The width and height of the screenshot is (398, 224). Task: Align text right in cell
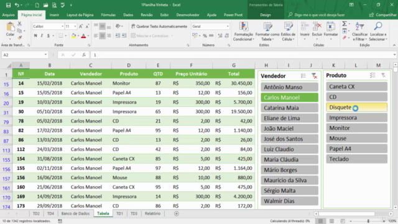click(109, 36)
